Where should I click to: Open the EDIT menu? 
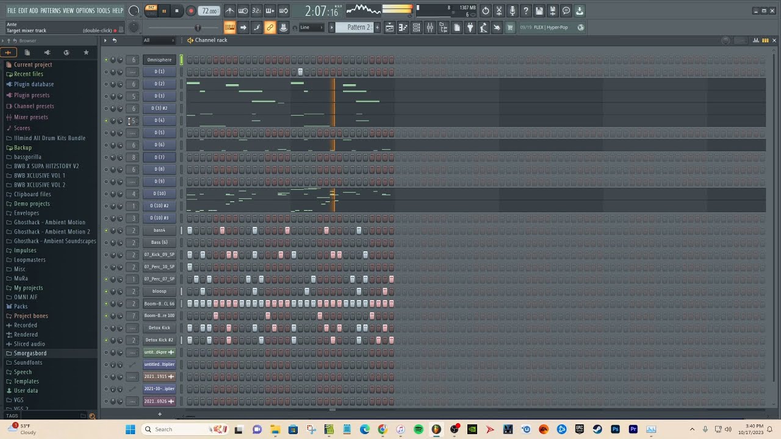pyautogui.click(x=23, y=11)
